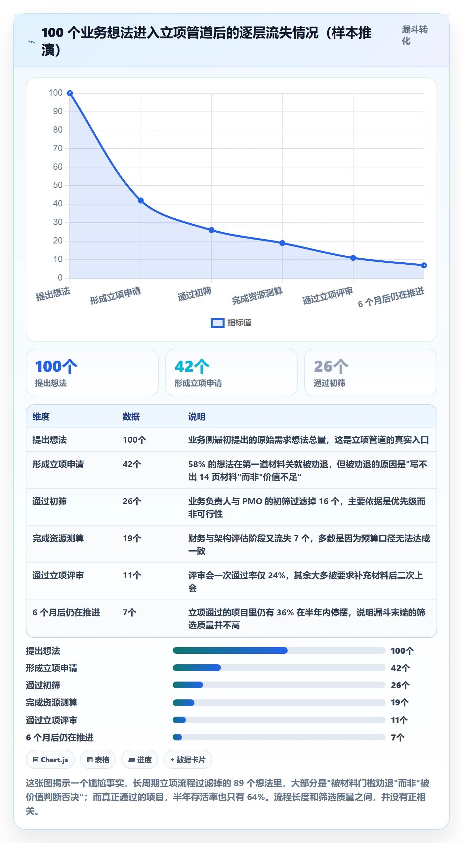Image resolution: width=463 pixels, height=843 pixels.
Task: Click the x-axis label 完成资源测算
Action: (x=257, y=295)
